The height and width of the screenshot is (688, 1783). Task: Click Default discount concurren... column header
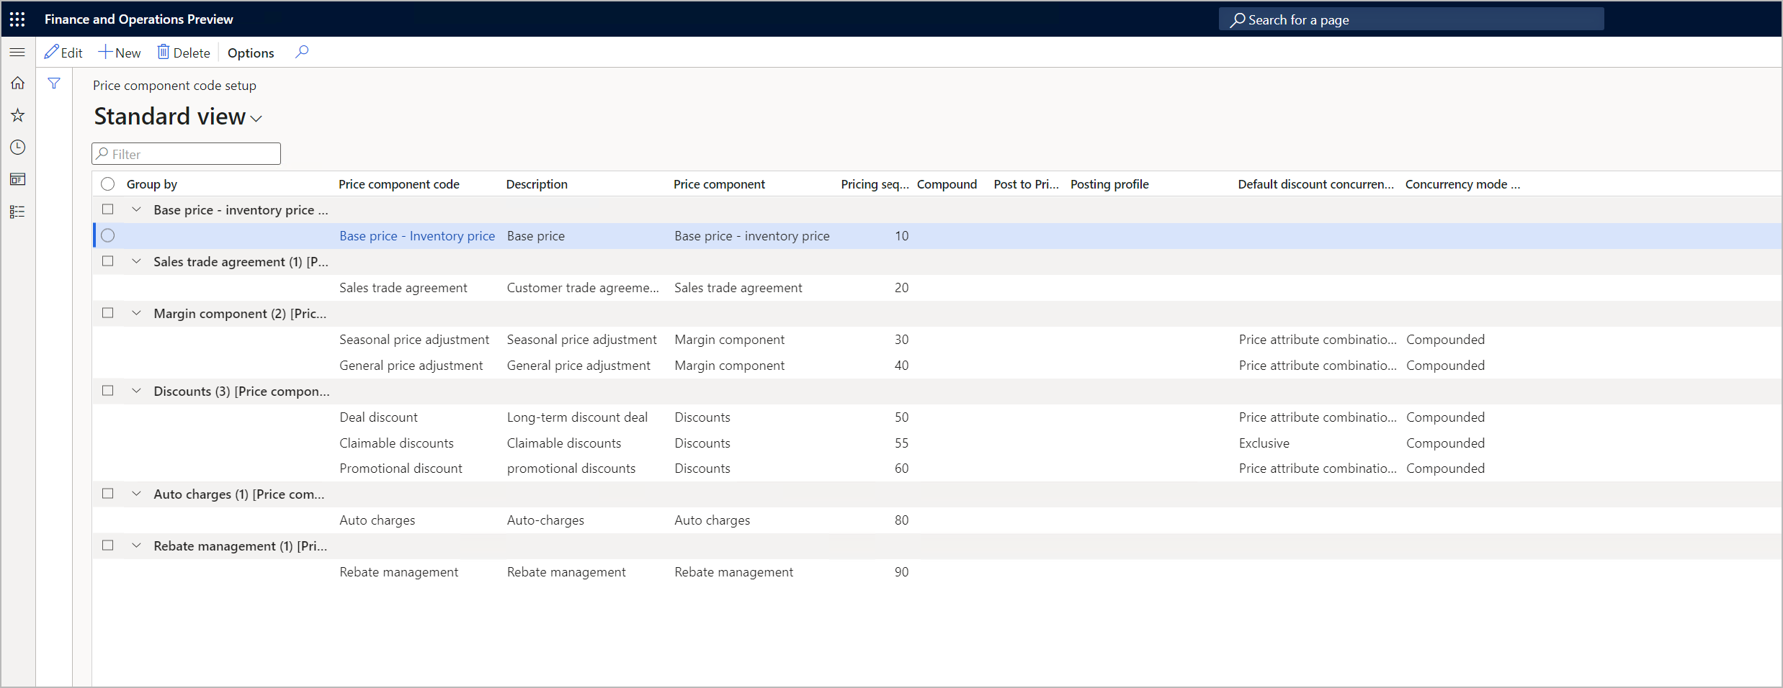pyautogui.click(x=1315, y=184)
